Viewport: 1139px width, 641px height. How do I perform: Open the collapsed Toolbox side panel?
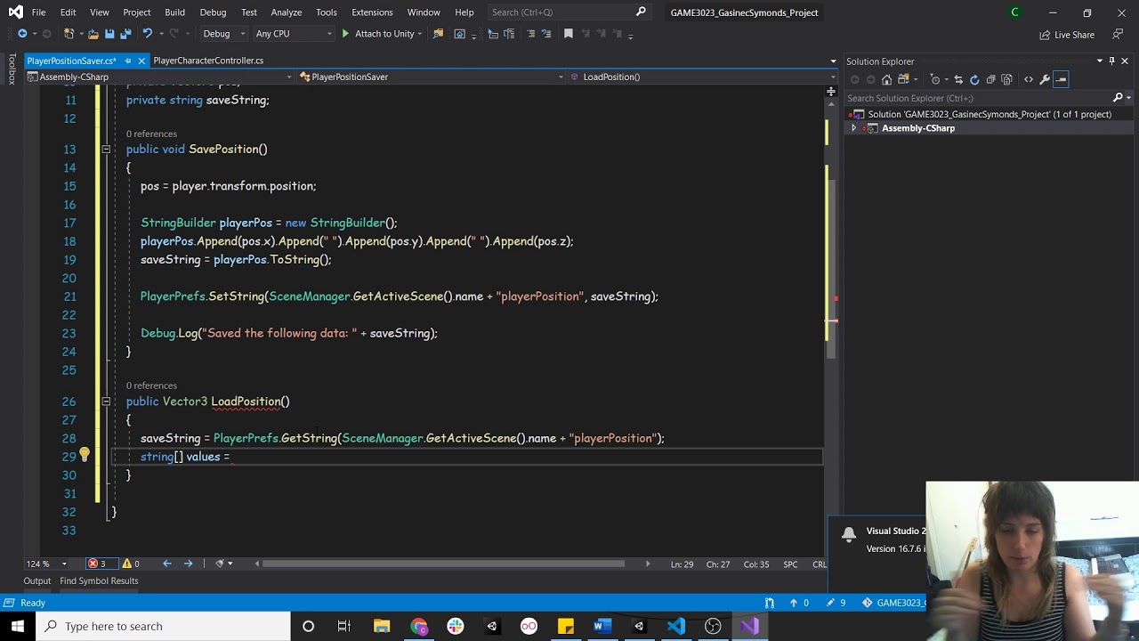(12, 69)
